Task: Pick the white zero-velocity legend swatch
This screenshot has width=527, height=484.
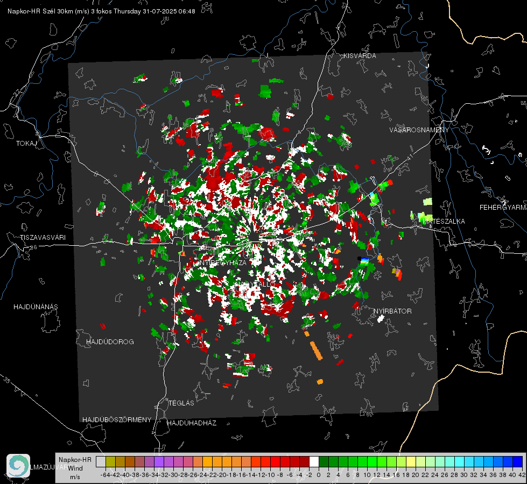Action: [314, 461]
